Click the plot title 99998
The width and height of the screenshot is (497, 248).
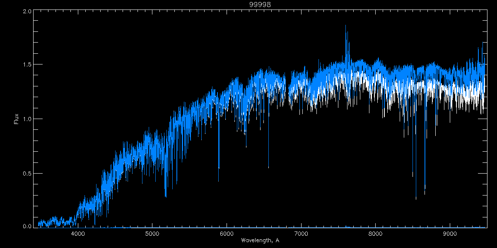(260, 4)
